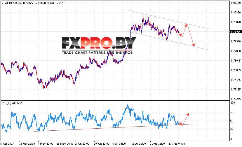Viewport: 242px width, 147px height.
Task: Select the RSI support trendline
Action: [115, 127]
